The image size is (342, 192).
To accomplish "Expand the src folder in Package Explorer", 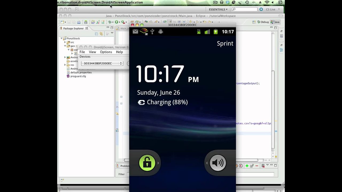I will [65, 42].
